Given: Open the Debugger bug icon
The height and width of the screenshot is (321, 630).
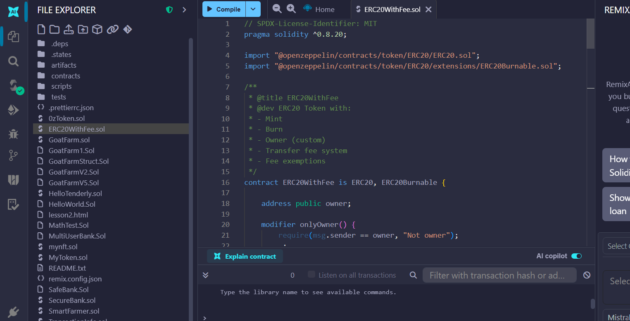Looking at the screenshot, I should (x=14, y=134).
